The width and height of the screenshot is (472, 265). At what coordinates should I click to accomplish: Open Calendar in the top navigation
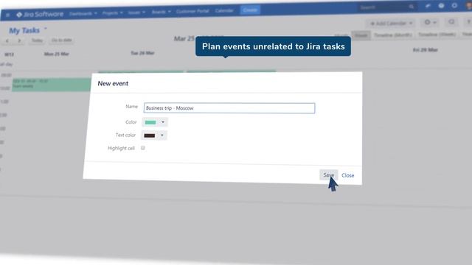[224, 10]
